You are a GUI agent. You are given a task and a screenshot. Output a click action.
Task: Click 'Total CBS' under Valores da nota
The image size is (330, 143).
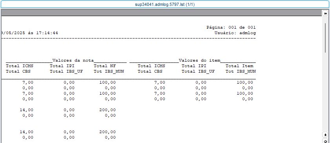18,71
